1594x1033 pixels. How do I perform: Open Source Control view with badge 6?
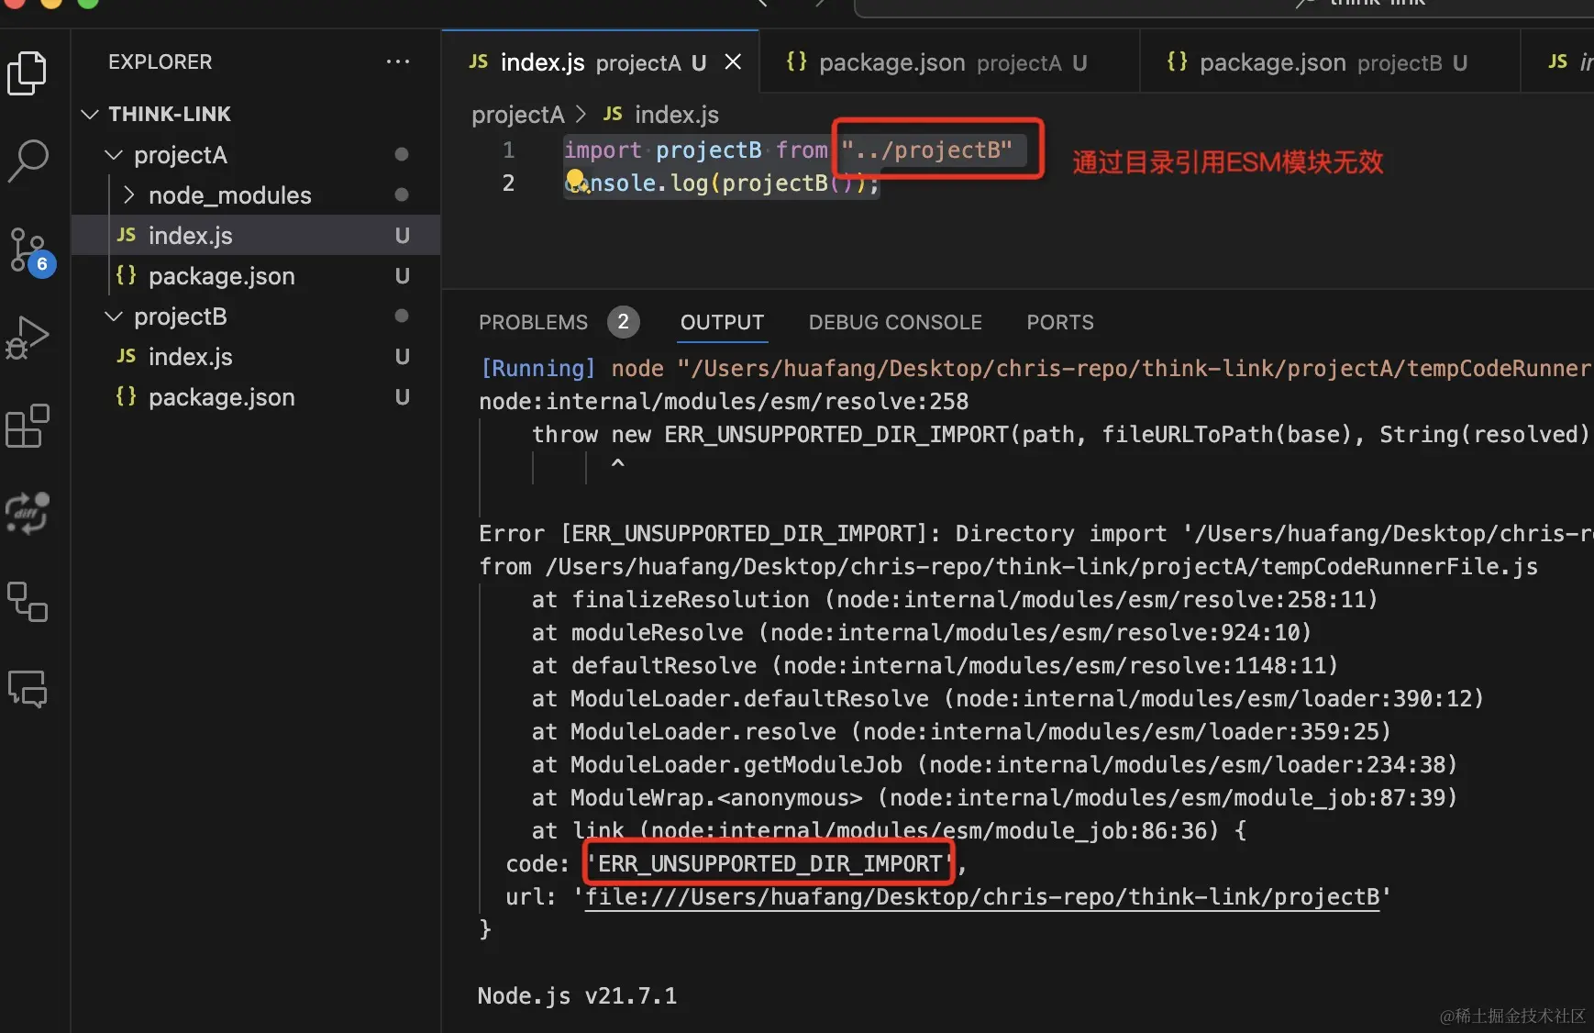29,250
